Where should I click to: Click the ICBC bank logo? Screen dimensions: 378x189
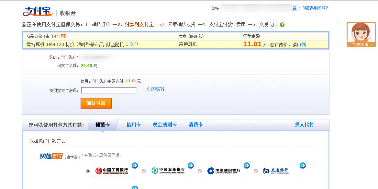pos(114,171)
